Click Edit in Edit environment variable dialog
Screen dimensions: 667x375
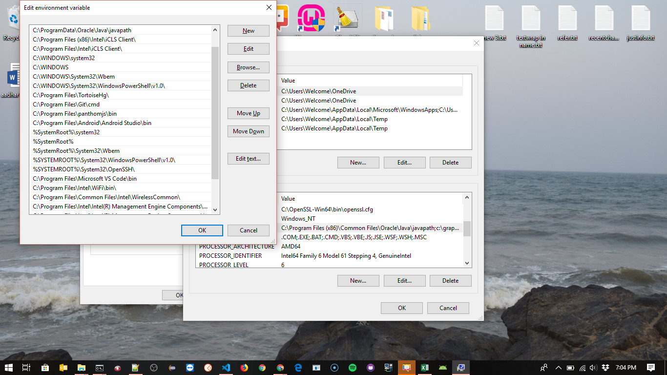coord(249,49)
